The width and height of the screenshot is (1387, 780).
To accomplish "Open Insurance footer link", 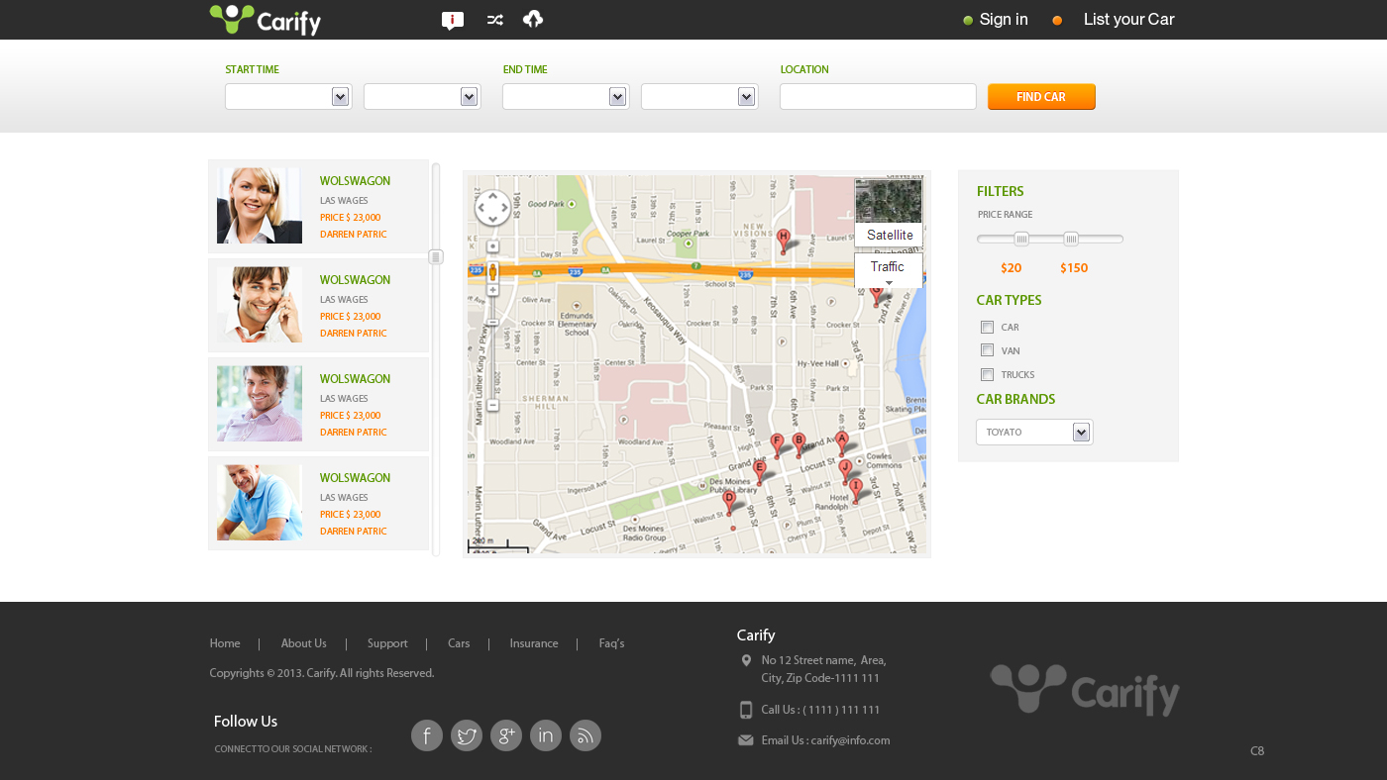I will 534,643.
